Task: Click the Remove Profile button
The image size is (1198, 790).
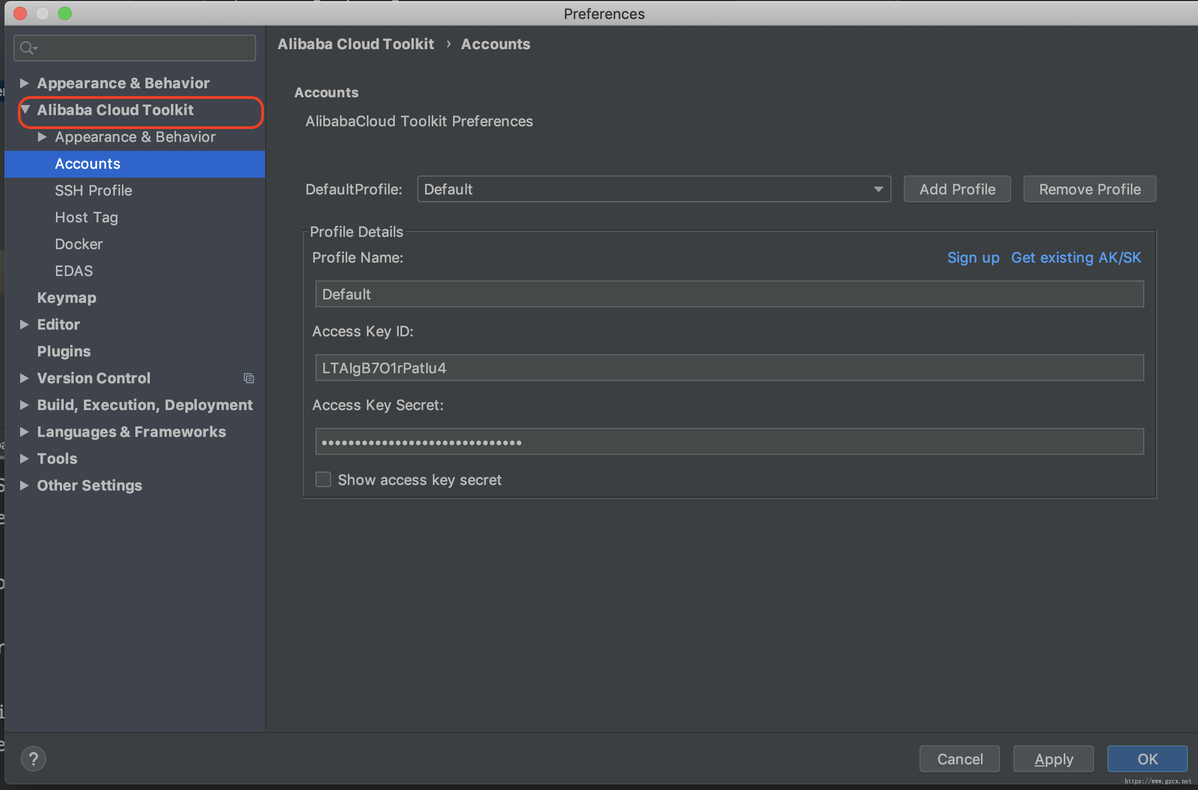Action: pyautogui.click(x=1089, y=189)
